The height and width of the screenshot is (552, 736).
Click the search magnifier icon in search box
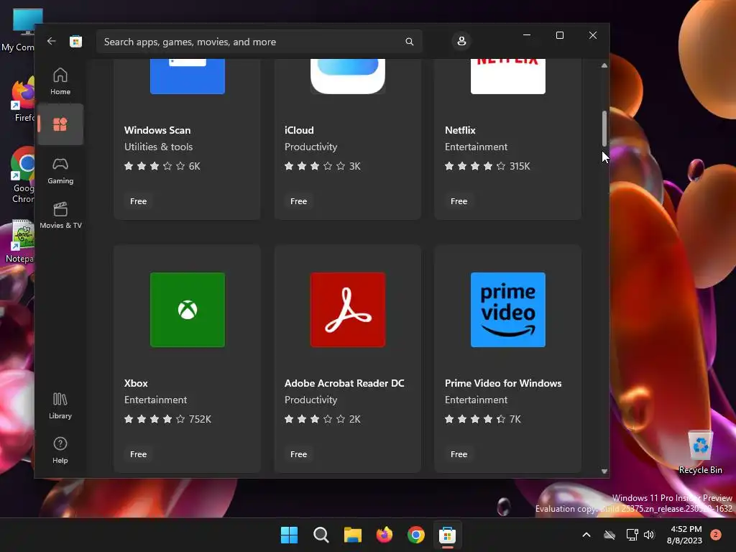coord(409,42)
